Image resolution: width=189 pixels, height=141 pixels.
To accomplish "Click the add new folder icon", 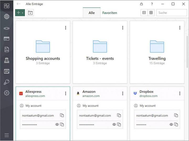I will pyautogui.click(x=30, y=13).
